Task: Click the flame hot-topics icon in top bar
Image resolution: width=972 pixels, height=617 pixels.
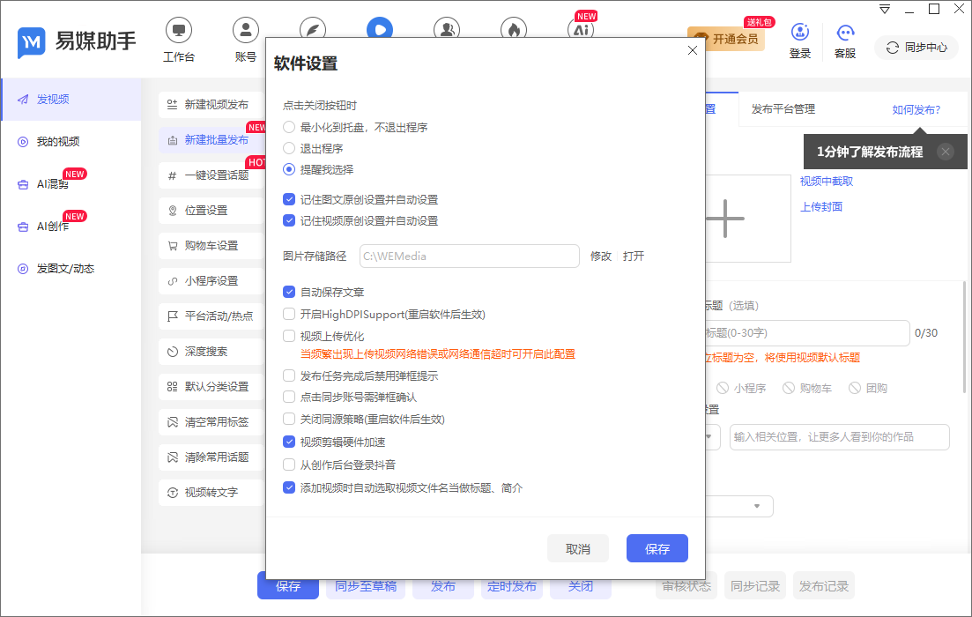Action: (x=514, y=29)
